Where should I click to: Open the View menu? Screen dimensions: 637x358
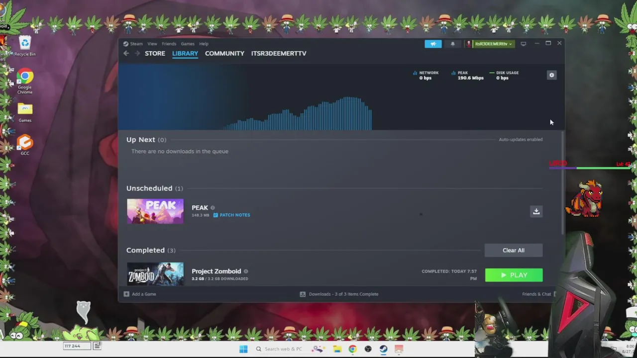[152, 44]
